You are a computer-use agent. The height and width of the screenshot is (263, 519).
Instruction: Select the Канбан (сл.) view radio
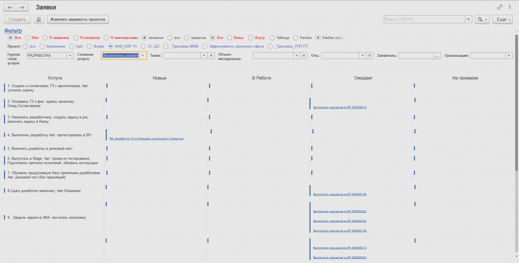[x=318, y=37]
